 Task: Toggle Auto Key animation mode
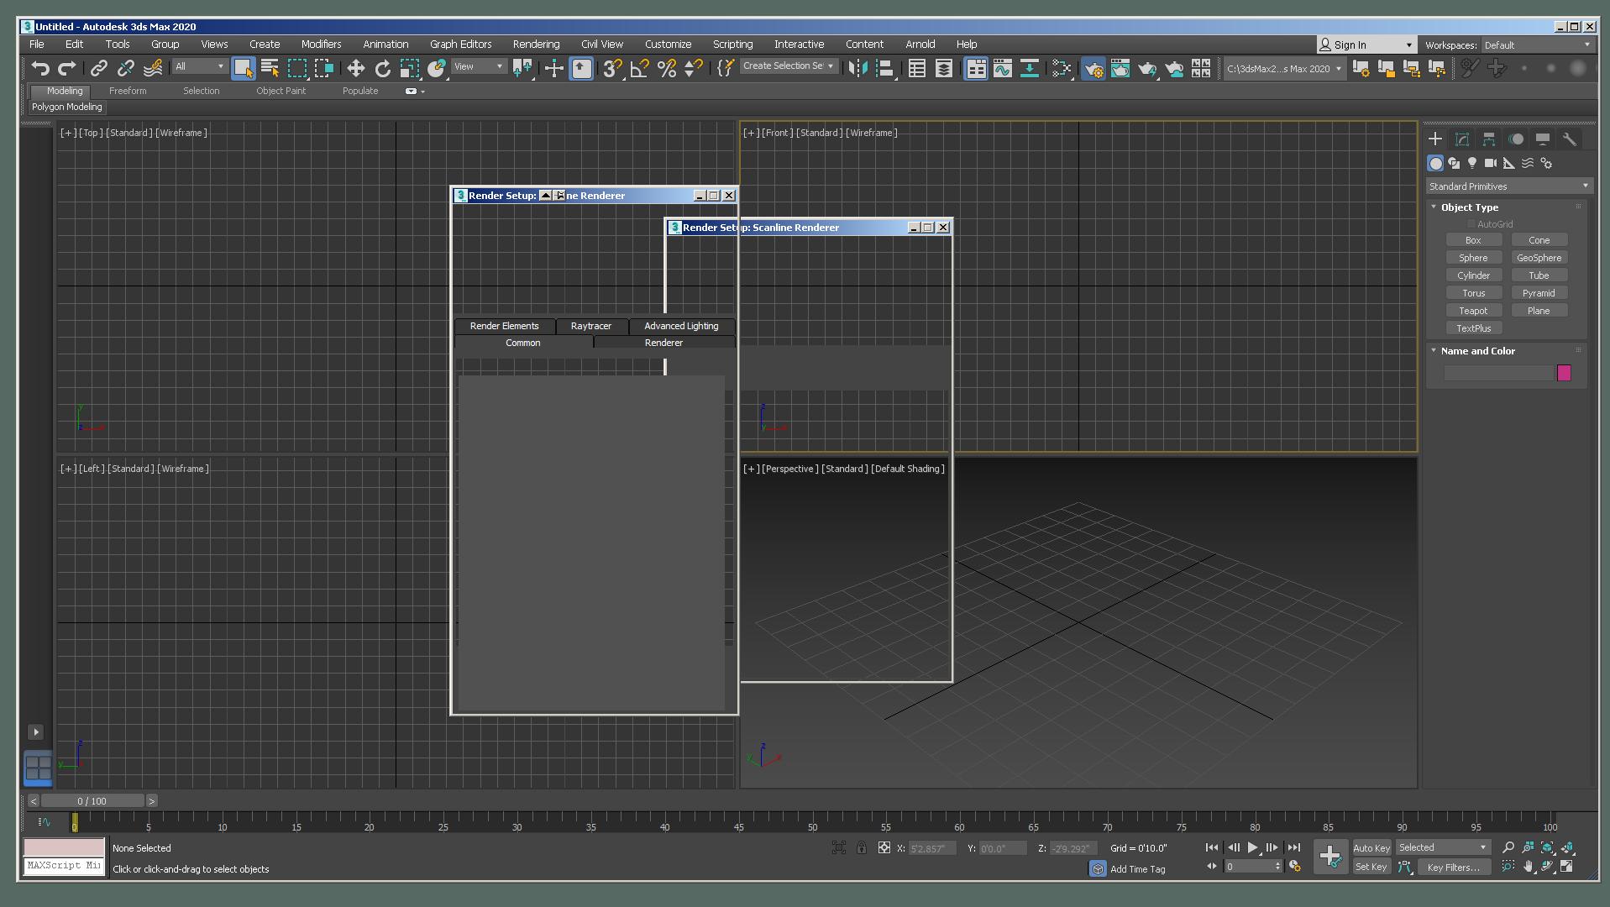click(x=1371, y=847)
